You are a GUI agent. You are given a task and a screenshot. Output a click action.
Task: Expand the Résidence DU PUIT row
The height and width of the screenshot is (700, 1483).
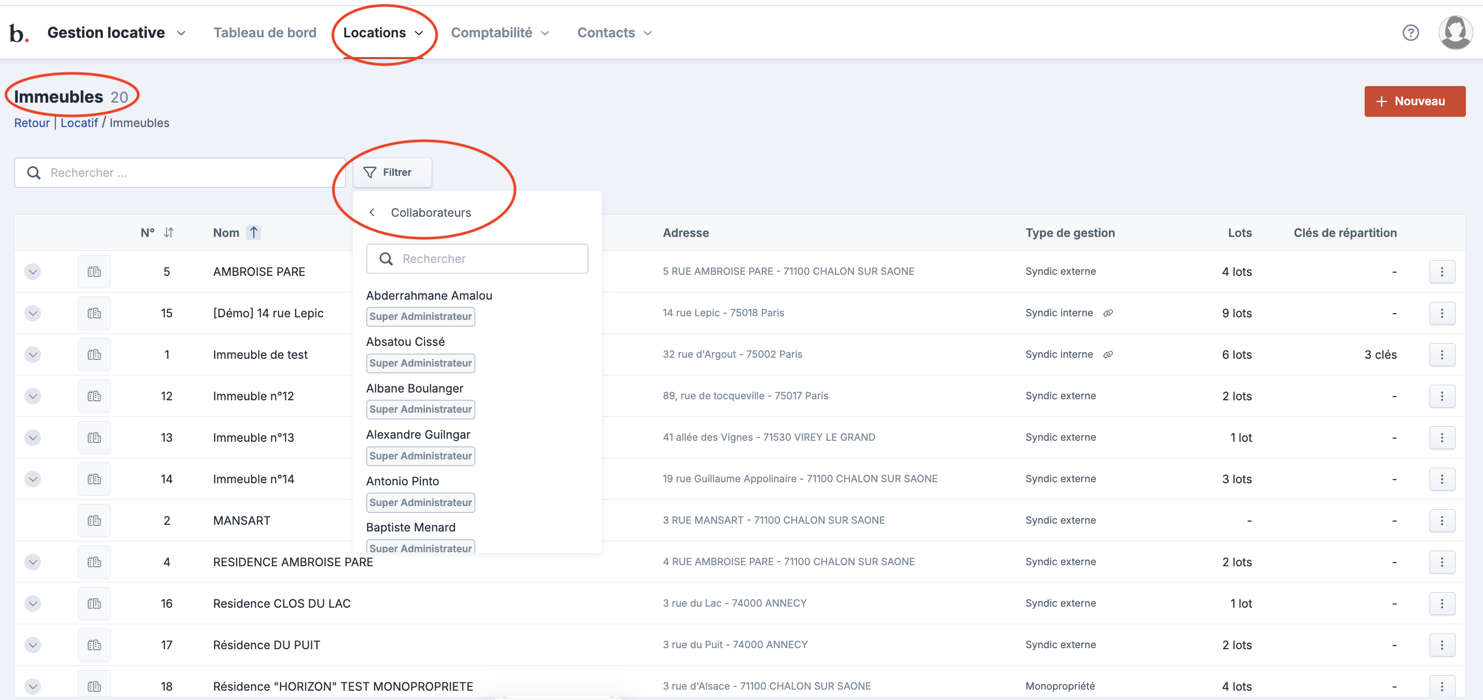pyautogui.click(x=33, y=645)
